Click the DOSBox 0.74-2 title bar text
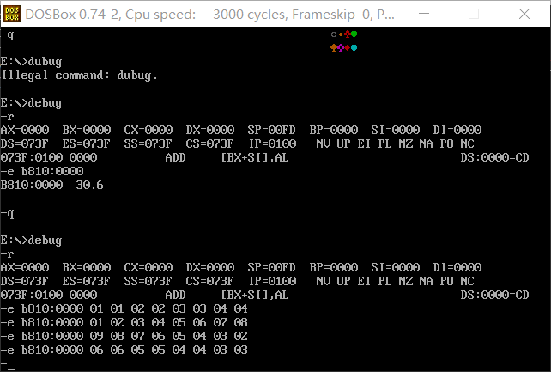Viewport: 551px width, 372px height. click(x=209, y=15)
